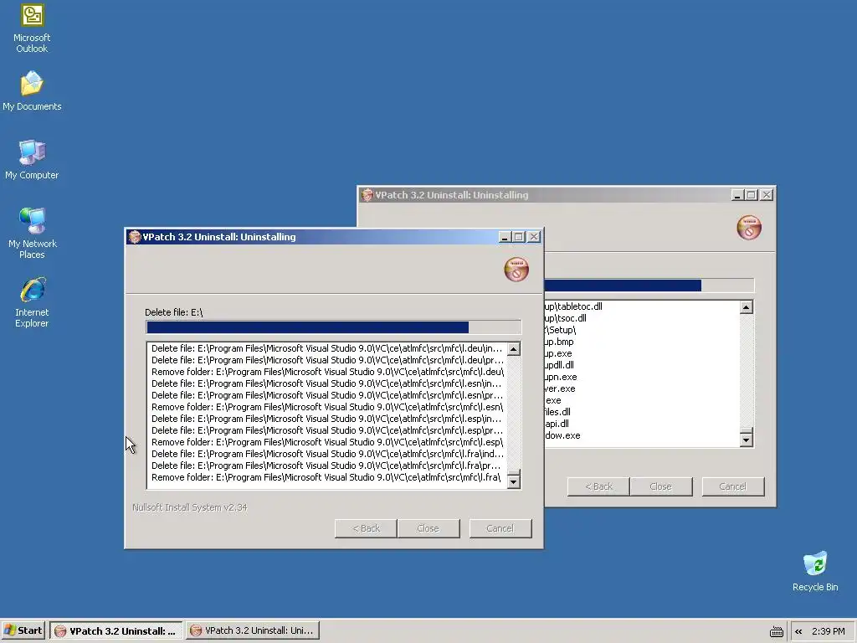Open the Start menu
This screenshot has width=857, height=643.
(23, 630)
